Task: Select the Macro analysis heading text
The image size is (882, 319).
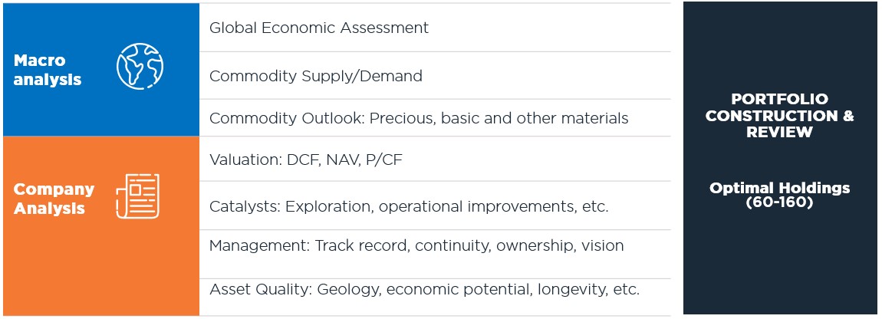Action: click(x=48, y=70)
